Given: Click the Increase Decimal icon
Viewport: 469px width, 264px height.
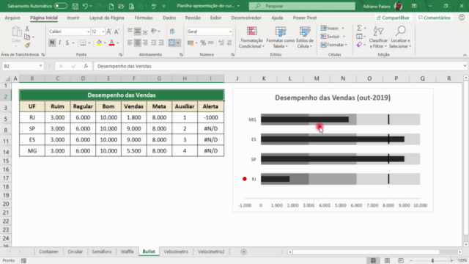Looking at the screenshot, I should coord(221,43).
